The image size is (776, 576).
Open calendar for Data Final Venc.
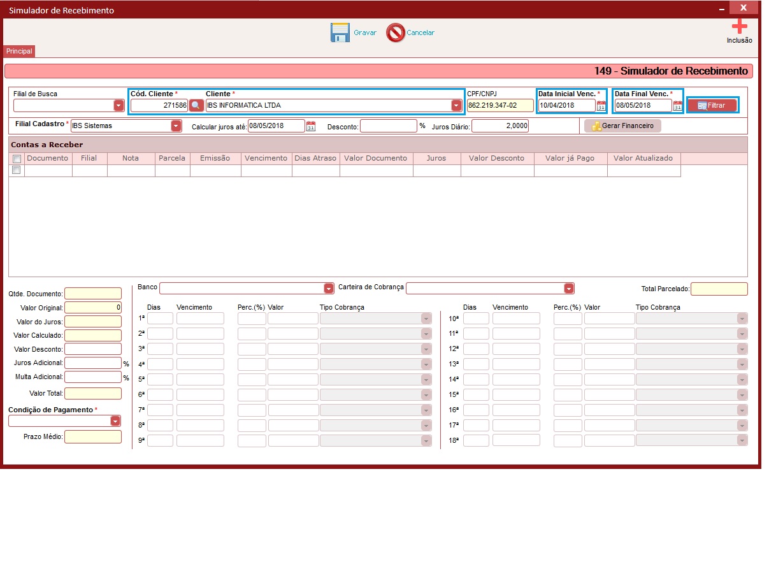coord(677,106)
